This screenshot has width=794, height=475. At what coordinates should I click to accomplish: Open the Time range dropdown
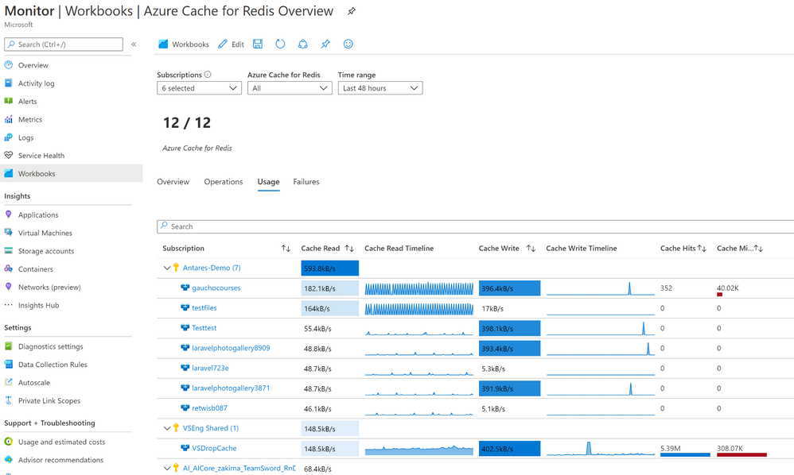pos(380,88)
